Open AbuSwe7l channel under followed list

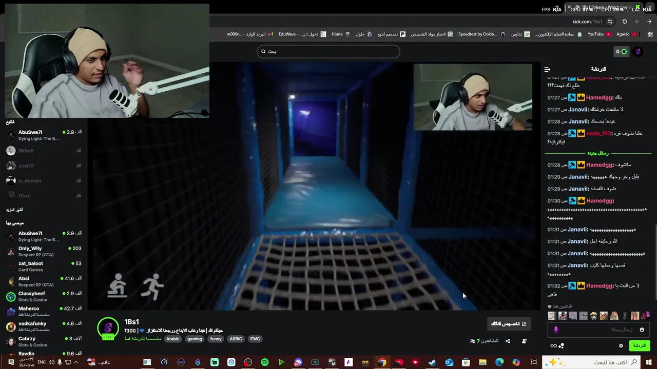point(44,135)
